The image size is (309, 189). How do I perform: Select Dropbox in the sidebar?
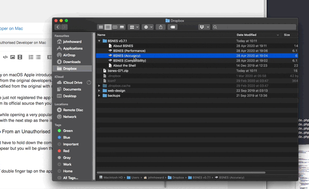pyautogui.click(x=72, y=68)
